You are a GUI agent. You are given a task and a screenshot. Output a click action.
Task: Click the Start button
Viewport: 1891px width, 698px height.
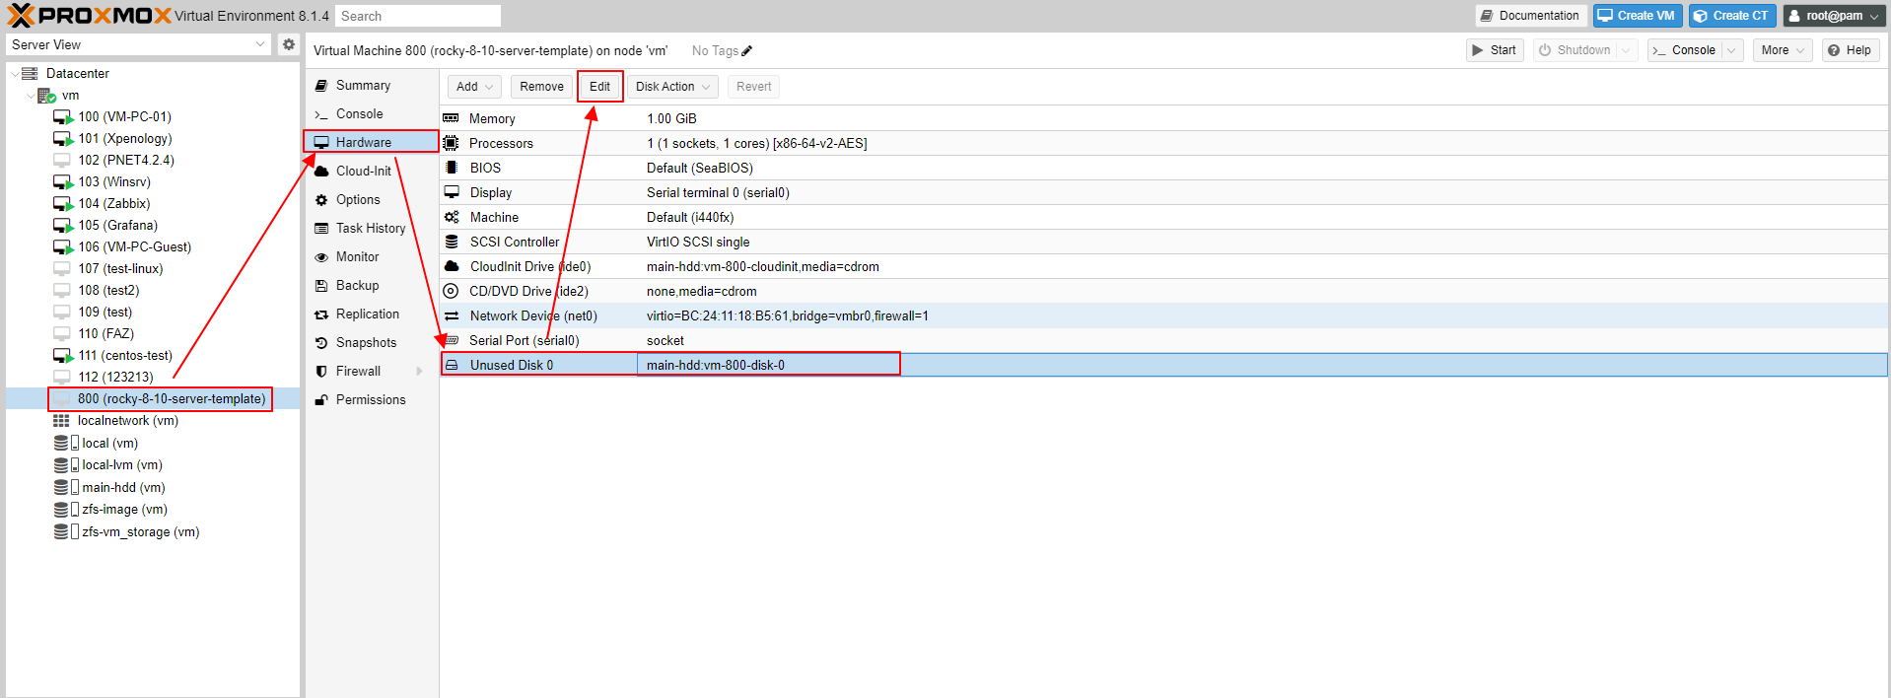[x=1495, y=50]
